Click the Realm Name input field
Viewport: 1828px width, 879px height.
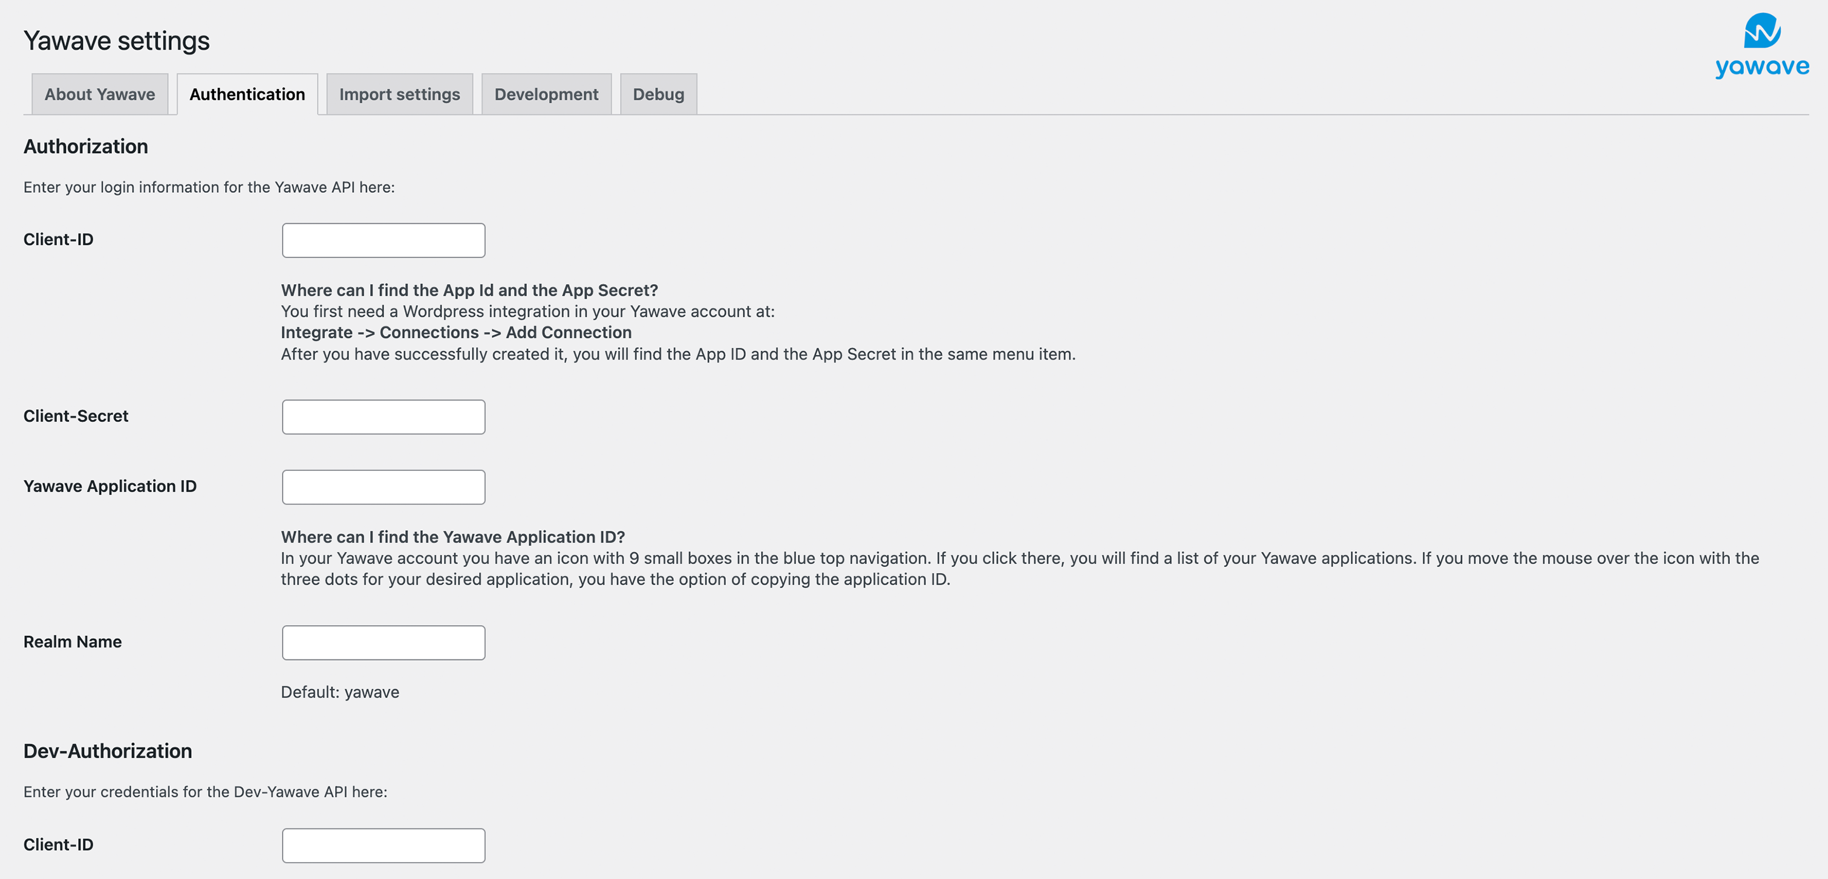coord(384,643)
